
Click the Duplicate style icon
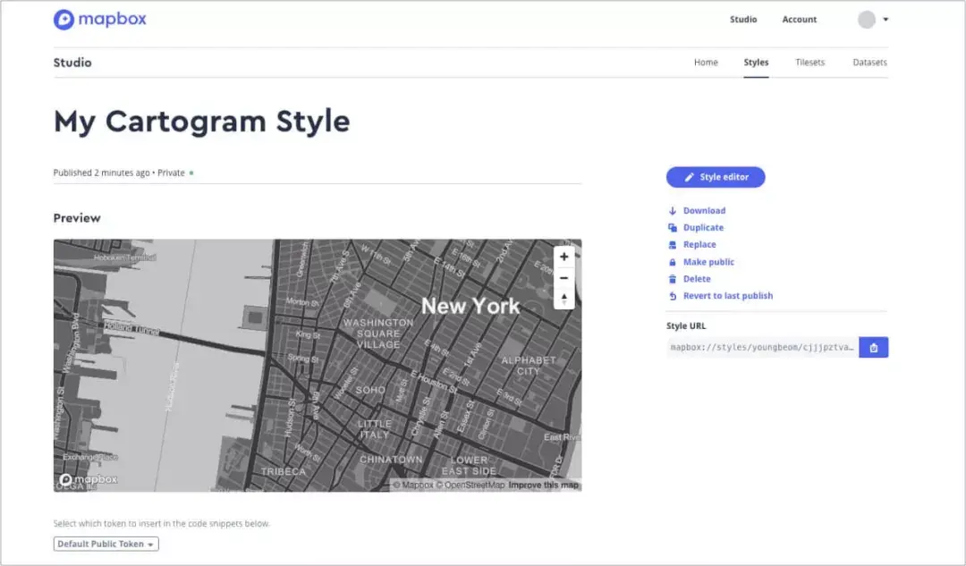(672, 227)
